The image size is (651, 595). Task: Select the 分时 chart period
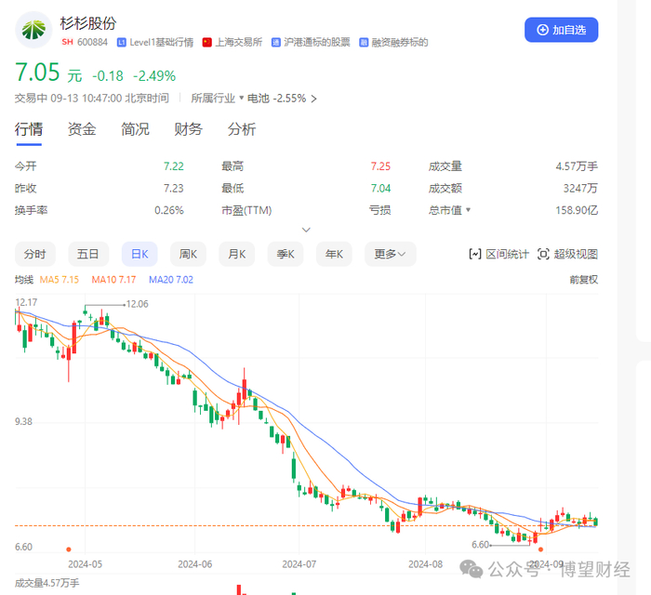tap(35, 254)
